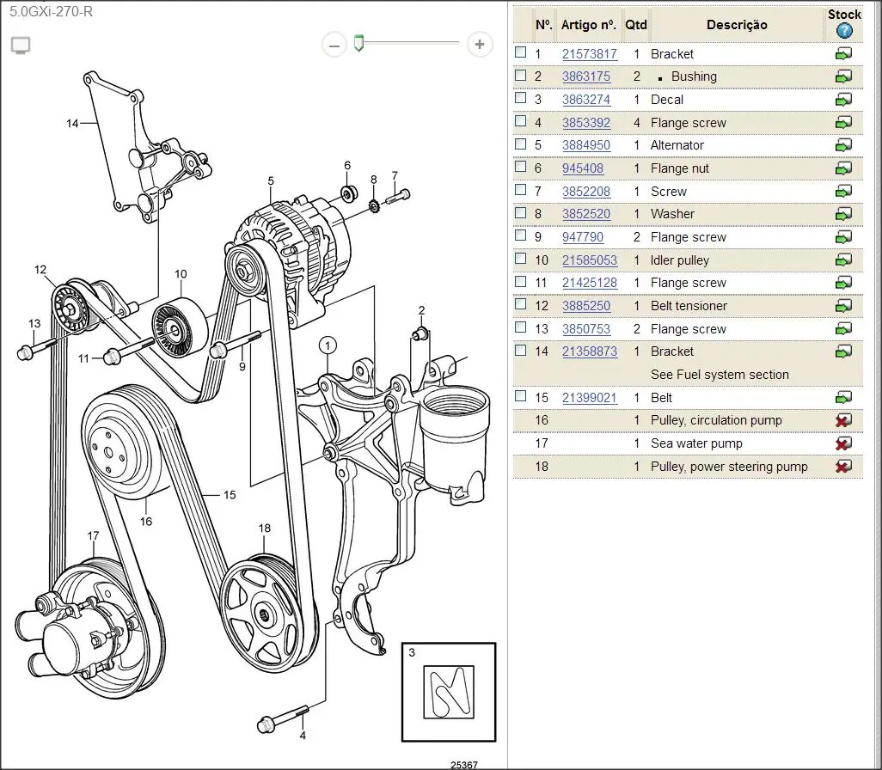Open part number link 21573817
The image size is (882, 770).
(590, 54)
